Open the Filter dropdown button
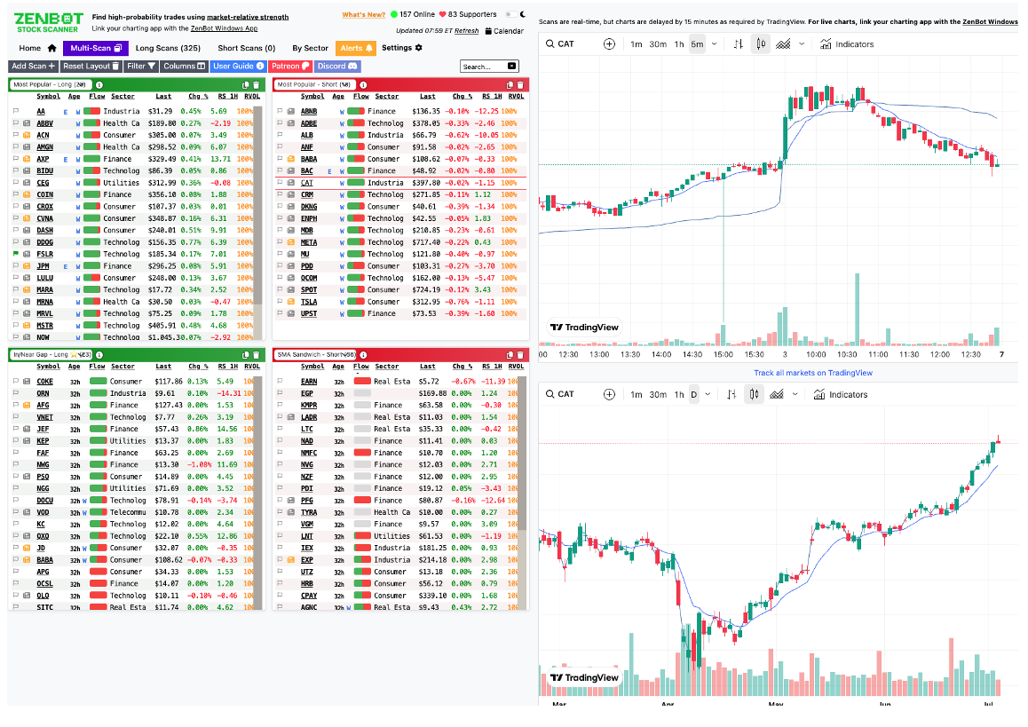 [141, 67]
